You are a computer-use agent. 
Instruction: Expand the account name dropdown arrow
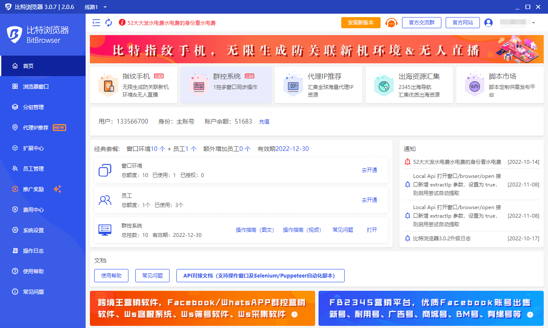click(533, 23)
